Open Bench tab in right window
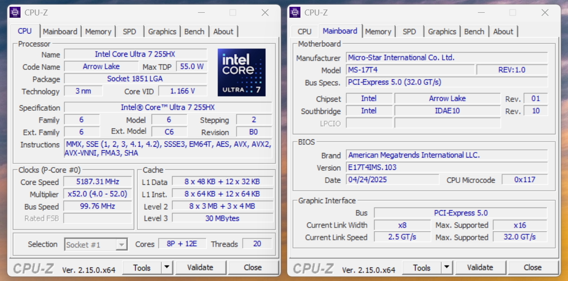The image size is (568, 281). coord(474,32)
